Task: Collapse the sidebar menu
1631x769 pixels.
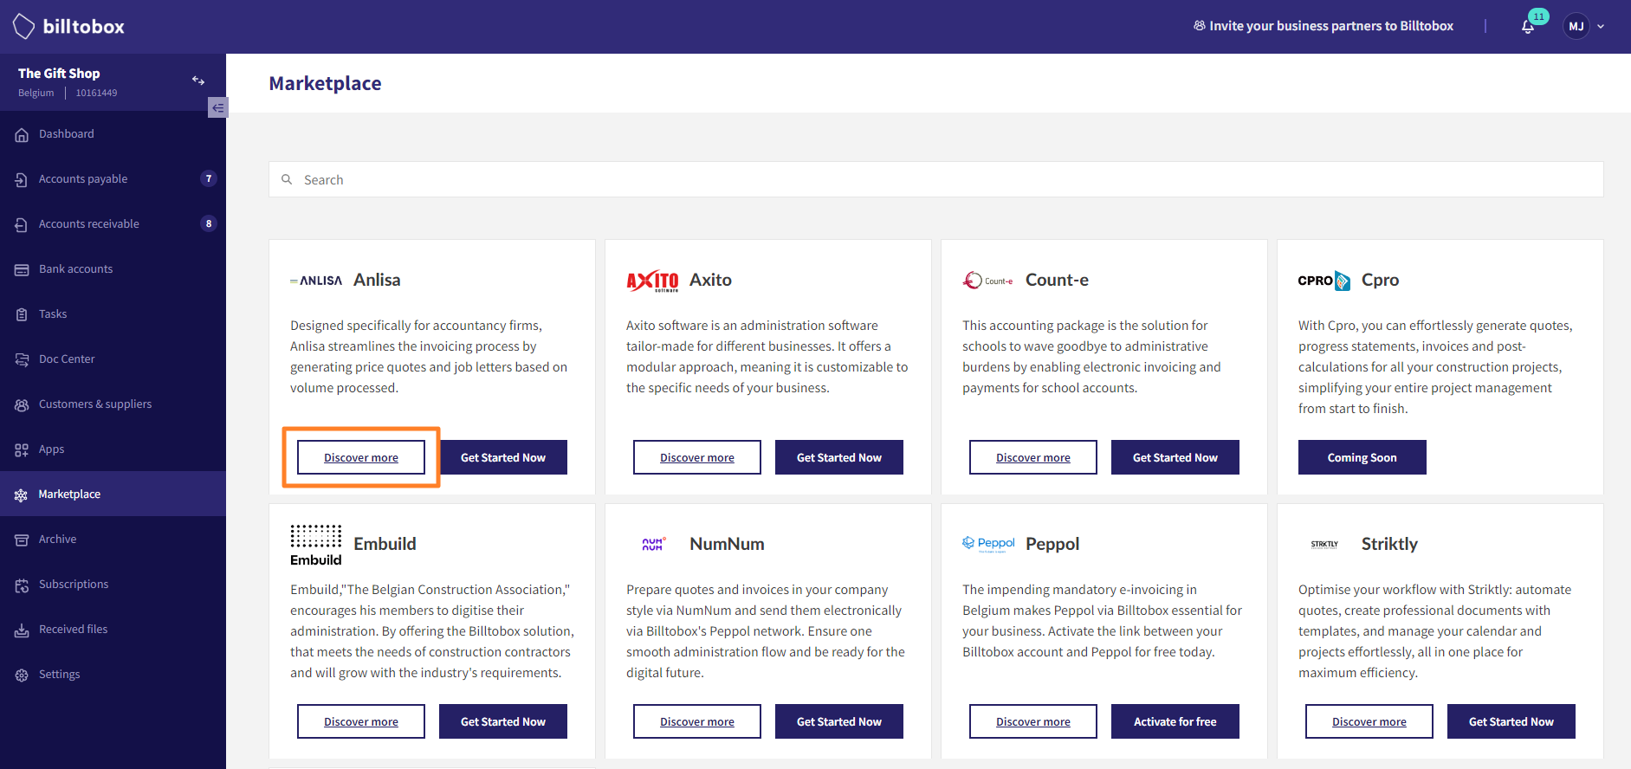Action: point(217,107)
